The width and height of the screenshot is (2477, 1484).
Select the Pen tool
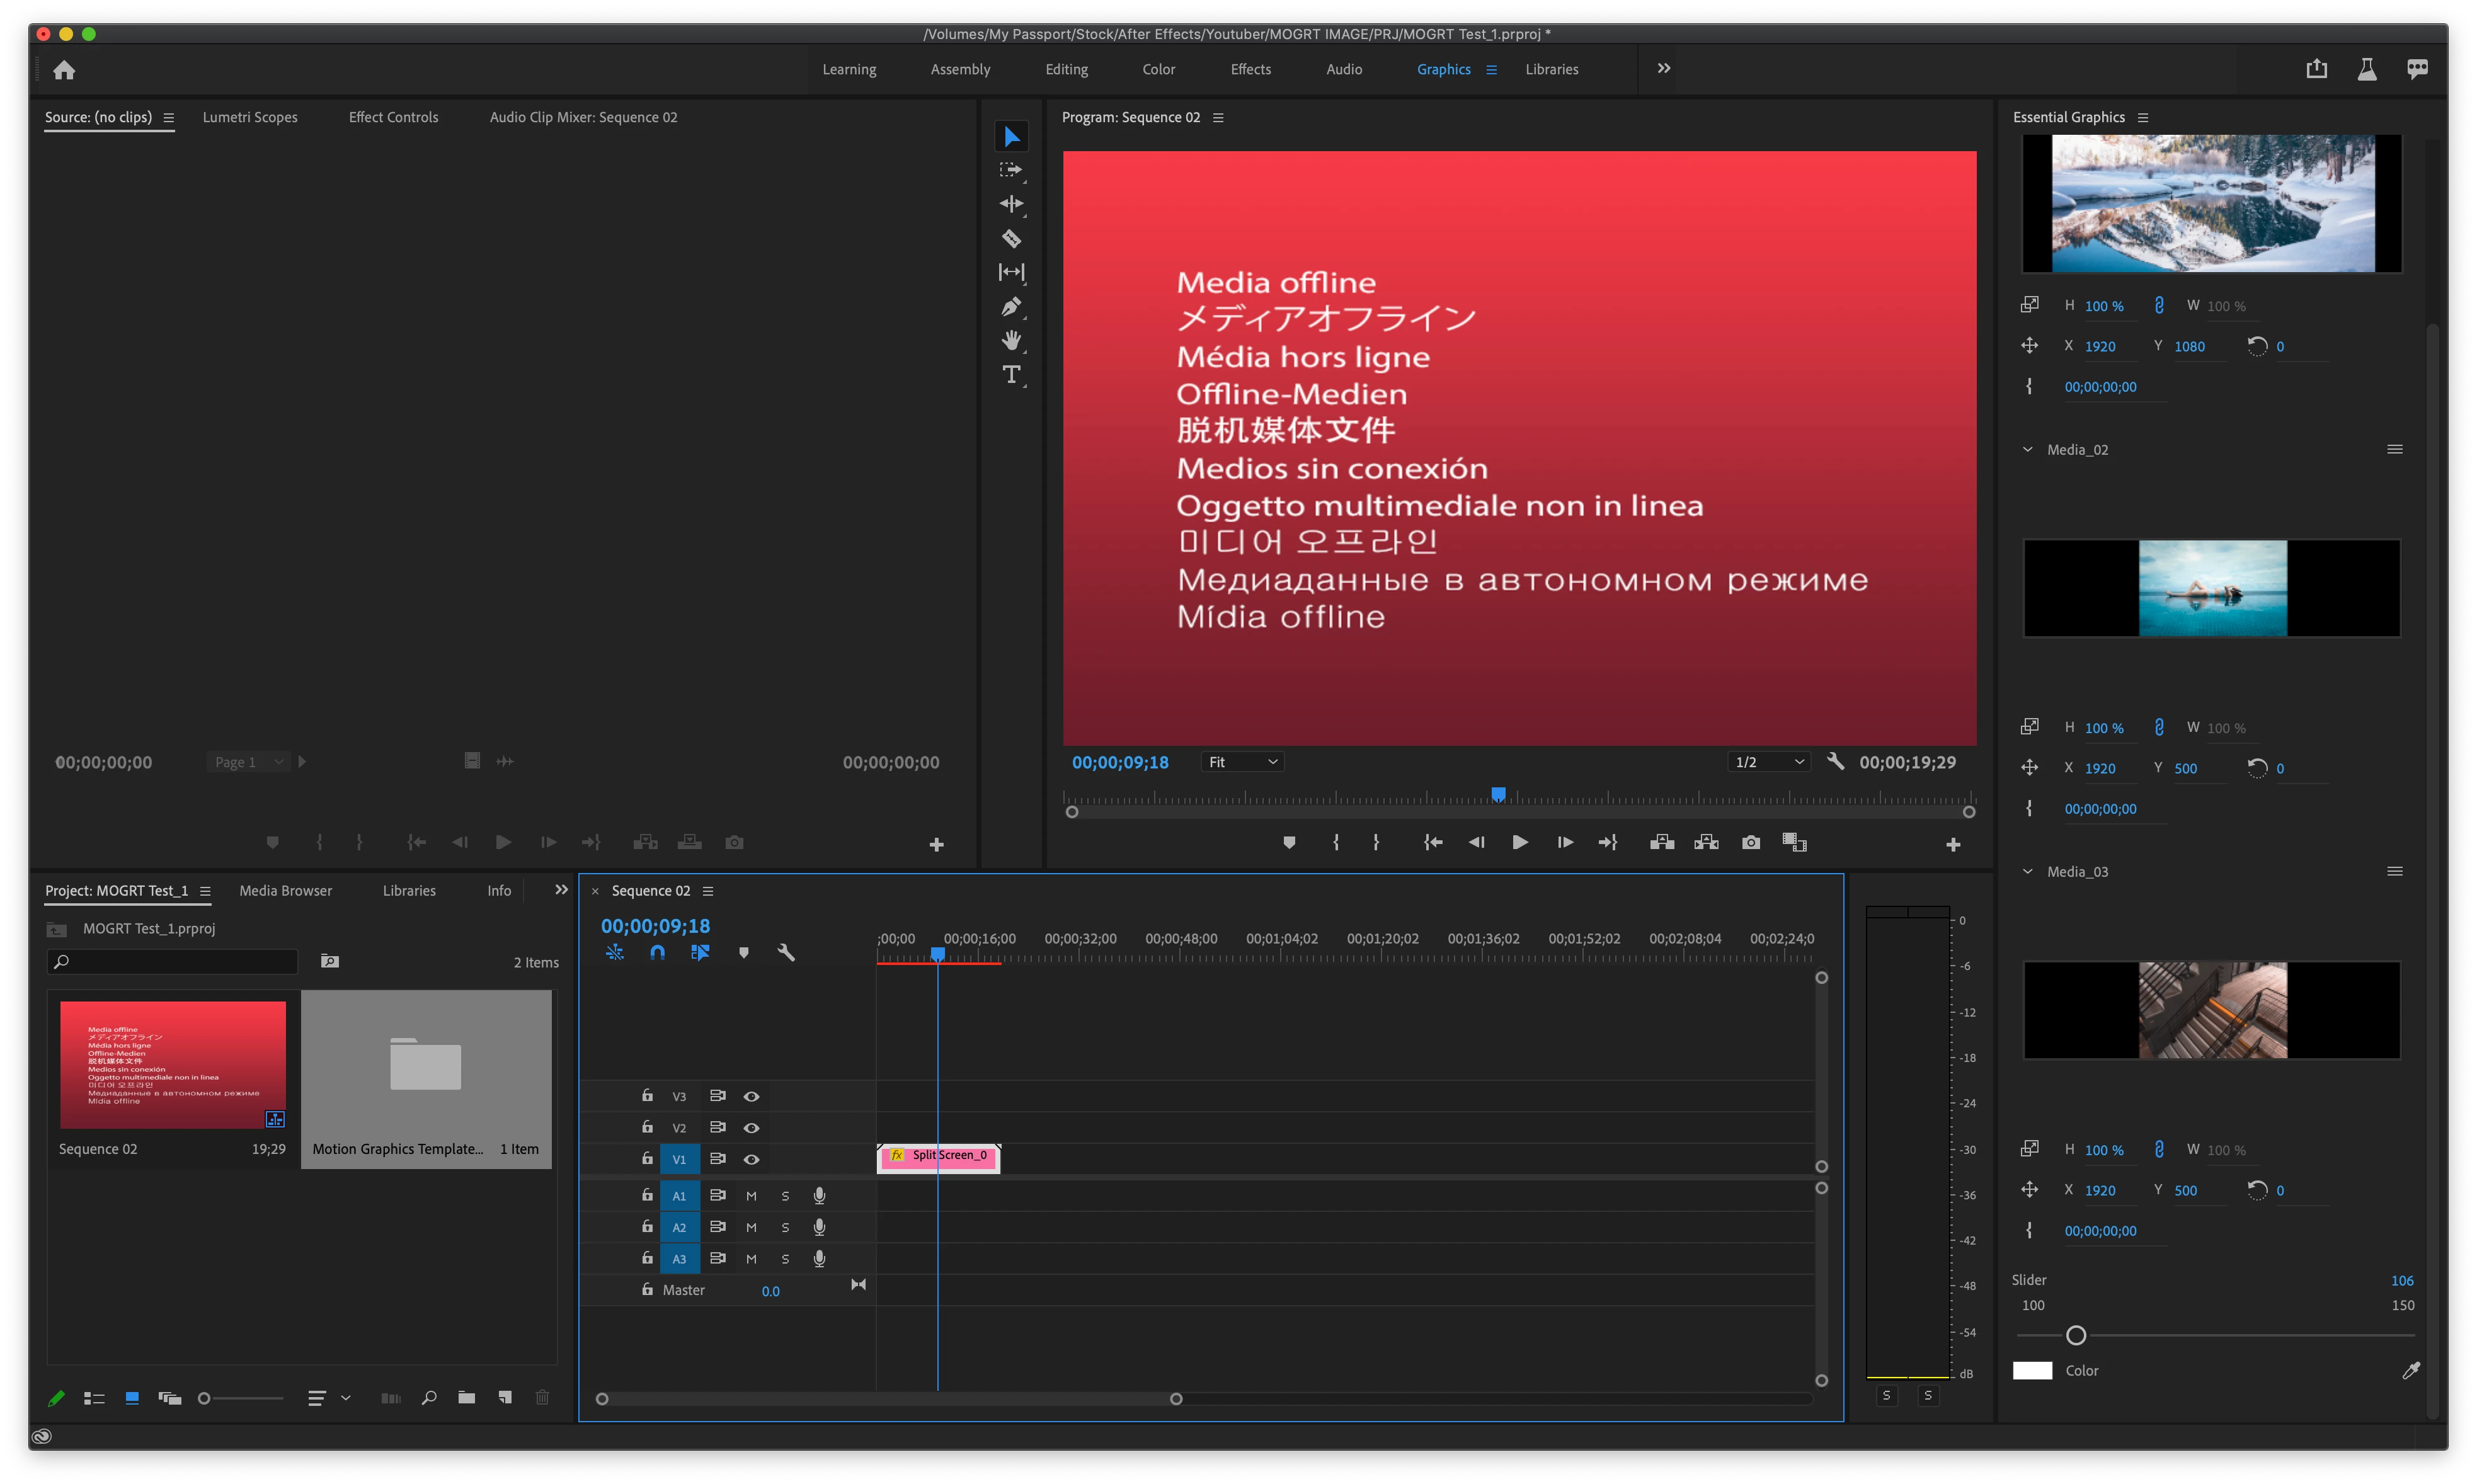coord(1011,306)
